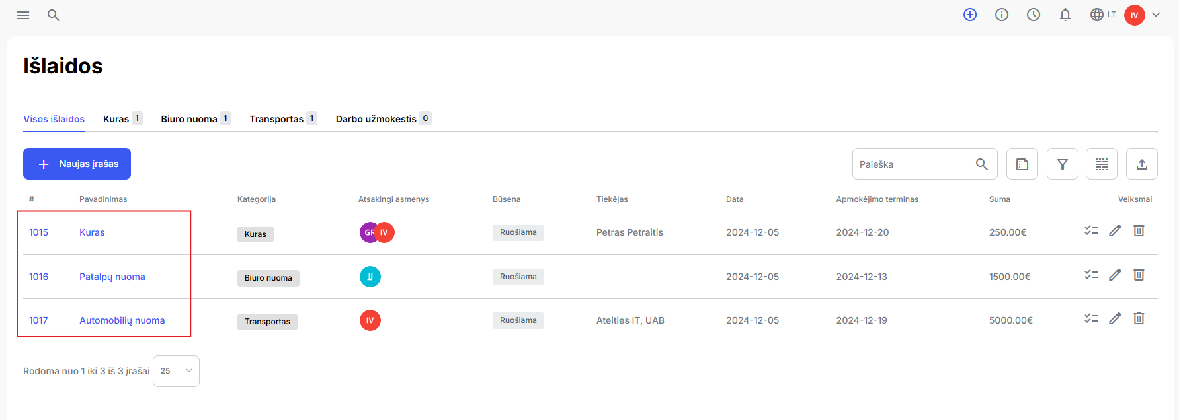Open Patalpų nuoma expense link

[112, 277]
